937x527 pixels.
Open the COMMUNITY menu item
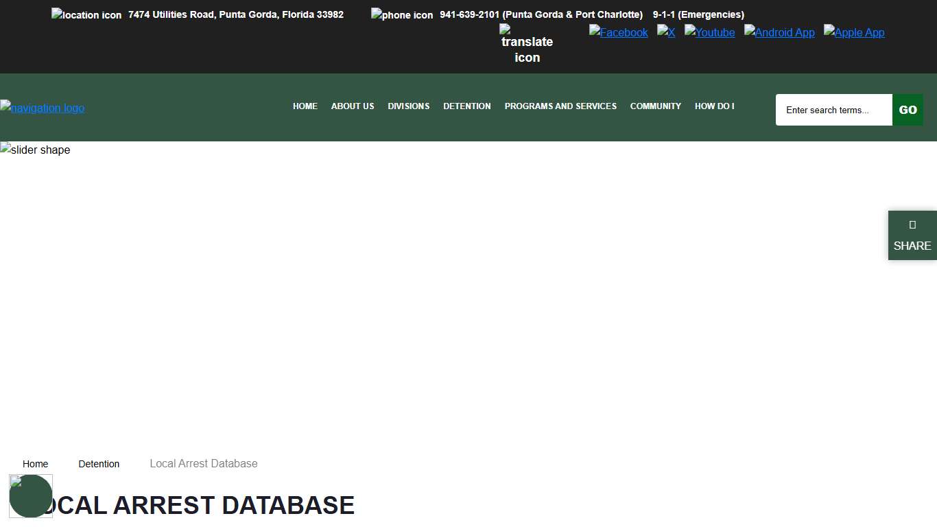(x=656, y=106)
